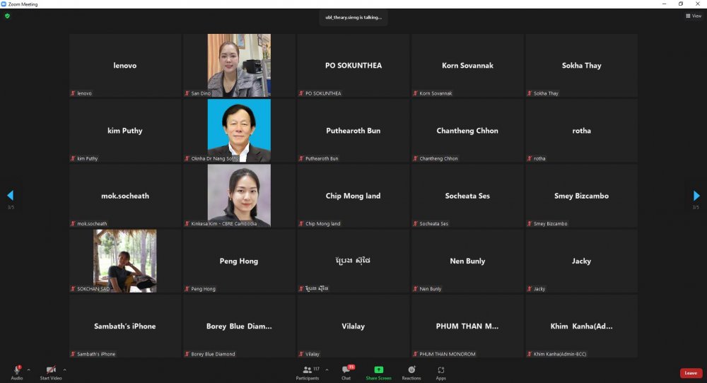
Task: Expand video options arrow beside Start Video
Action: point(64,370)
